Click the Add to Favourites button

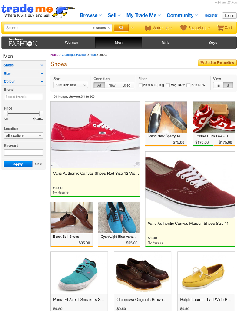pos(217,63)
